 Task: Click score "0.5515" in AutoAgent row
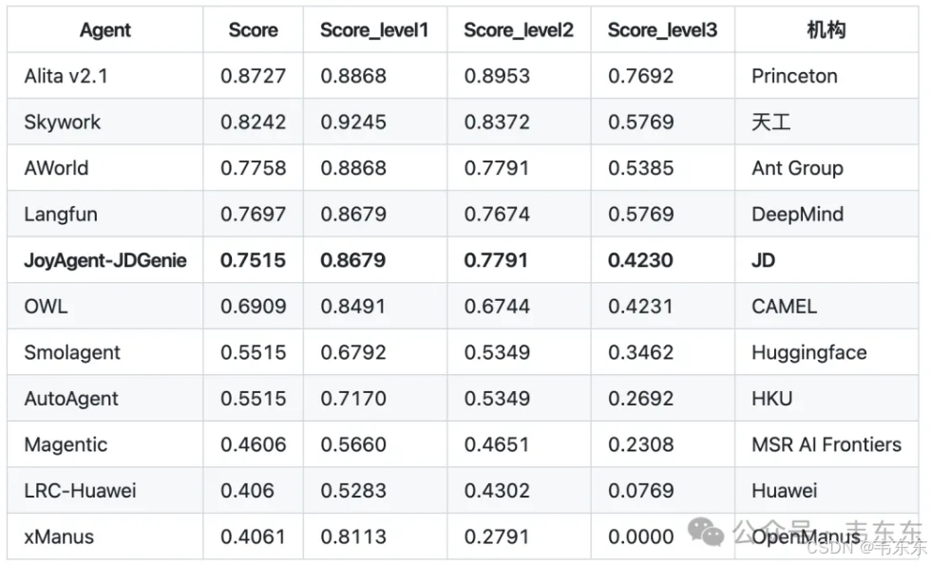[x=253, y=399]
